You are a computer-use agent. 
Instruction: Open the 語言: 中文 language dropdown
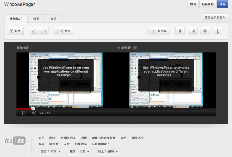point(51,151)
